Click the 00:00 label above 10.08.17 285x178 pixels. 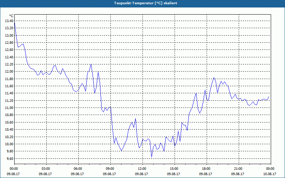(x=271, y=169)
